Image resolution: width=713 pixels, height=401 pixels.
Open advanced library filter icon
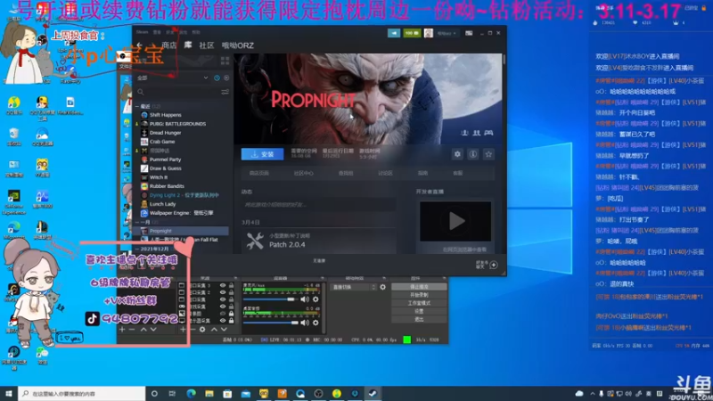(x=225, y=92)
